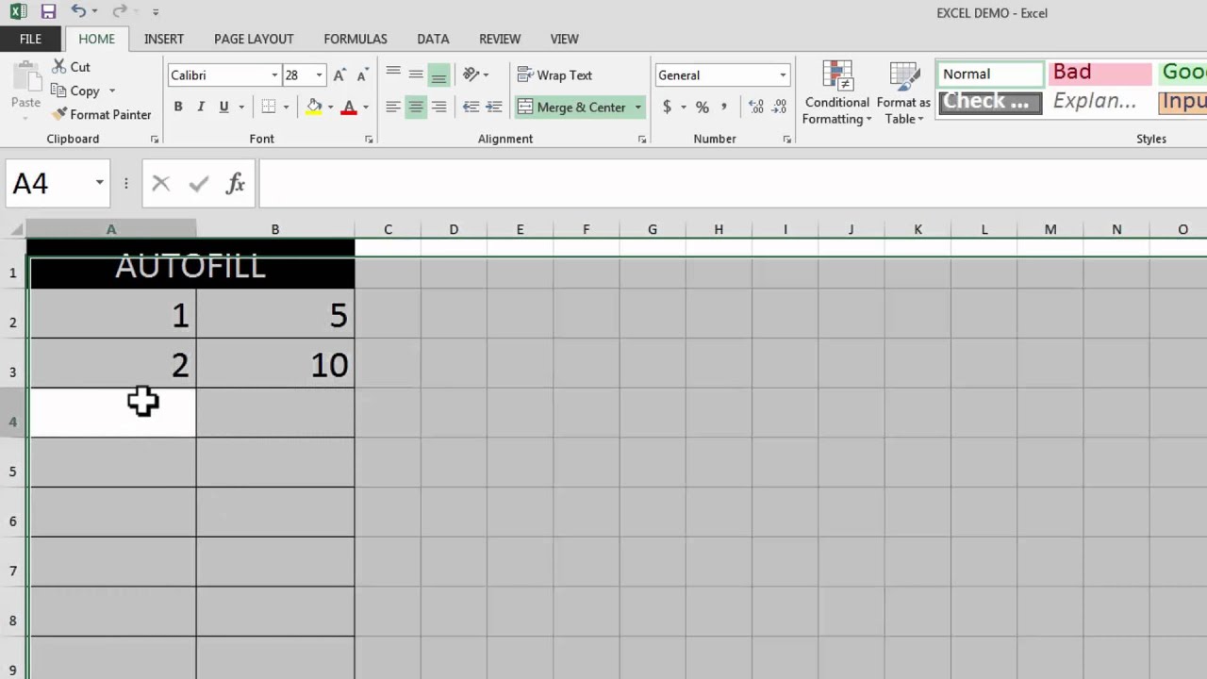The height and width of the screenshot is (679, 1207).
Task: Toggle Top Align vertical alignment
Action: (393, 75)
